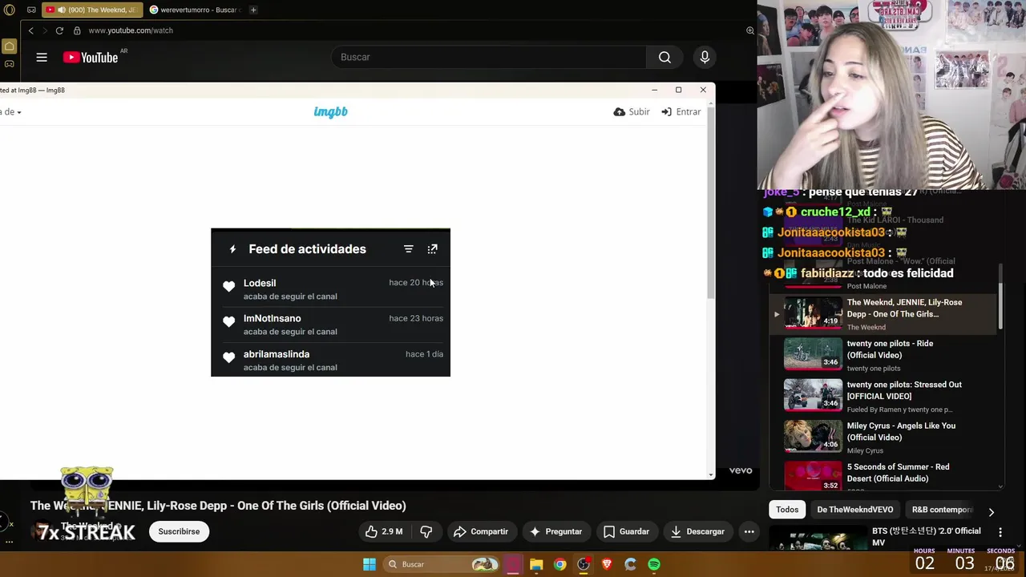This screenshot has height=577, width=1026.
Task: Like the video with thumbs up 2.9 M
Action: pyautogui.click(x=384, y=531)
